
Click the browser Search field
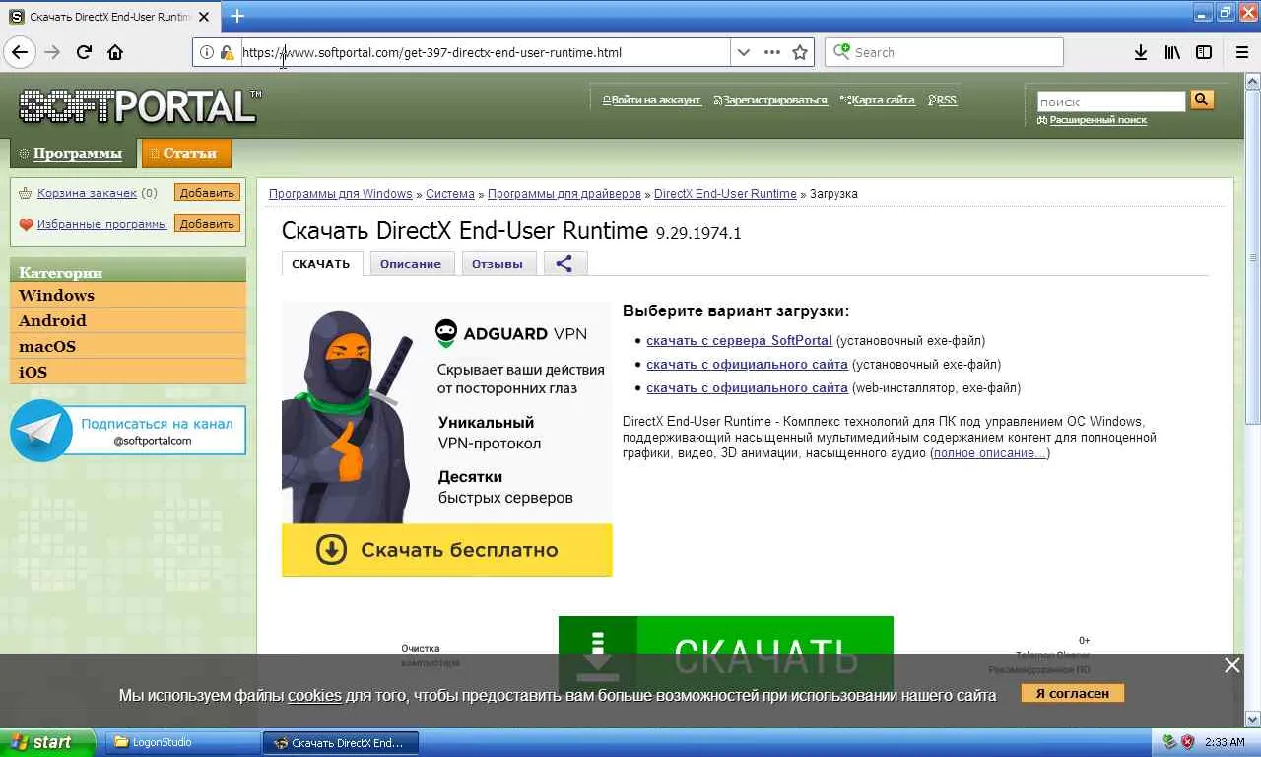click(944, 52)
